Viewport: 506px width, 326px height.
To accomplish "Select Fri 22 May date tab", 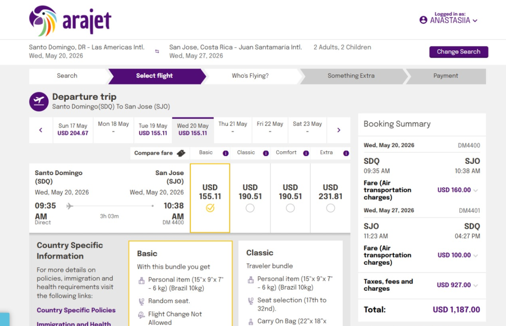I will [x=270, y=129].
